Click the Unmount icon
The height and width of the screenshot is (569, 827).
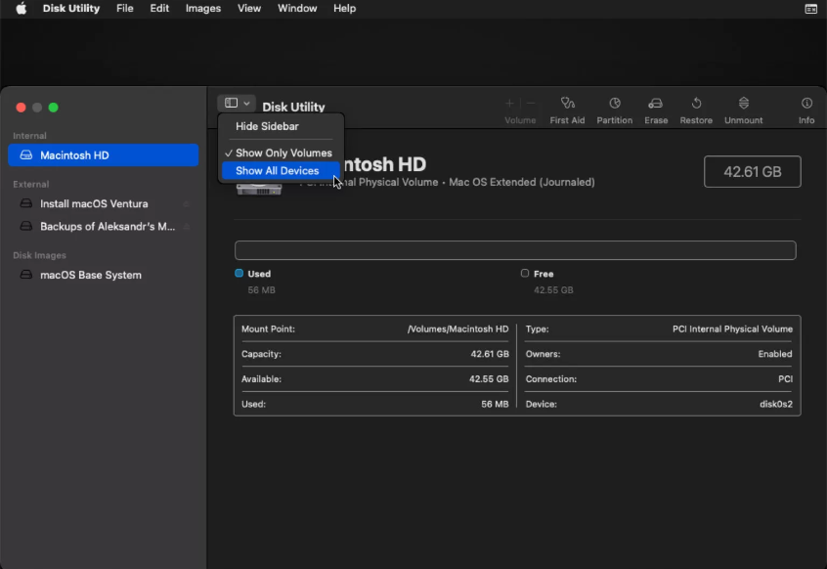pyautogui.click(x=743, y=104)
